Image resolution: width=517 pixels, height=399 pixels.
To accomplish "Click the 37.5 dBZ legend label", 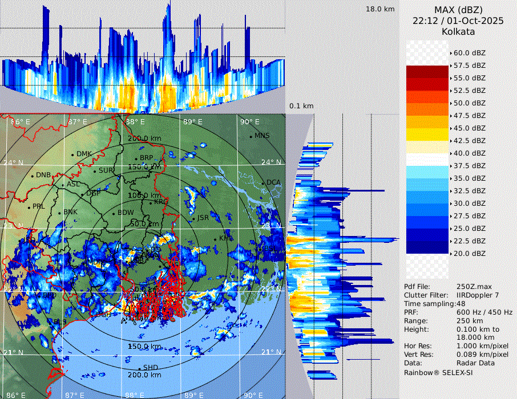I will 469,165.
